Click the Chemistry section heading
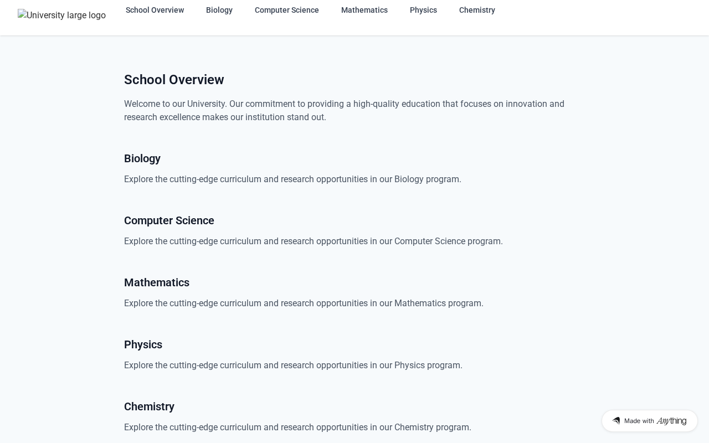This screenshot has height=443, width=709. (x=149, y=406)
